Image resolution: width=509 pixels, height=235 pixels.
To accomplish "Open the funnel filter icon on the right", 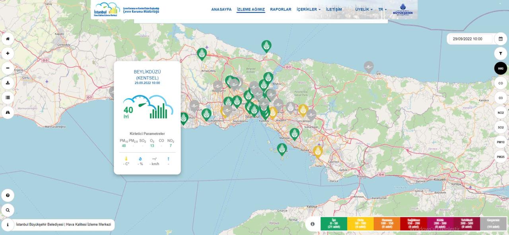I will click(x=501, y=53).
